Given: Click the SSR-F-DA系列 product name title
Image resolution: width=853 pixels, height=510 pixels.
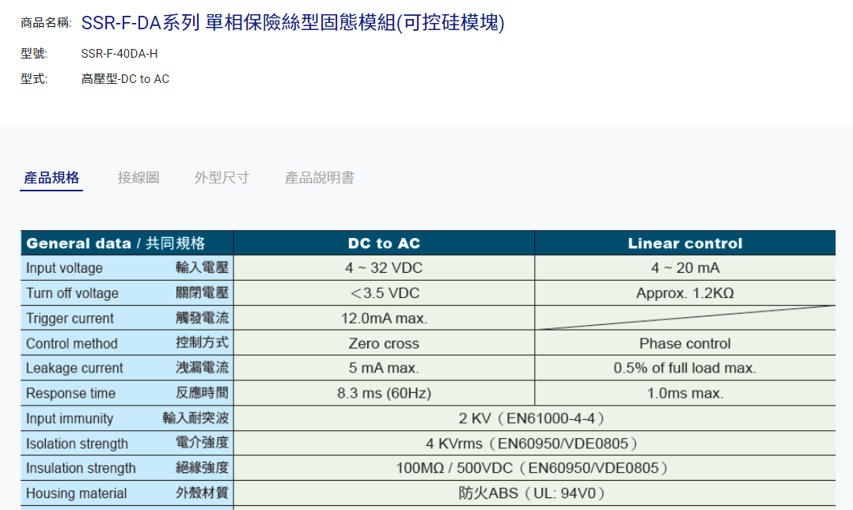Looking at the screenshot, I should [x=292, y=23].
